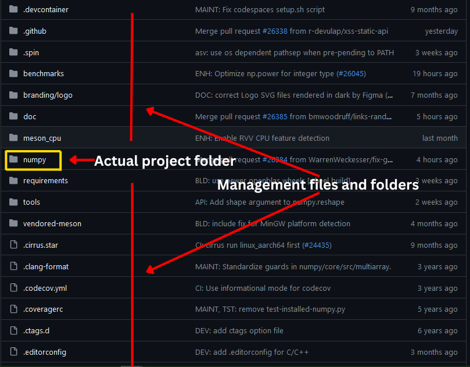470x367 pixels.
Task: Click the folder icon beside benchmarks
Action: tap(13, 73)
